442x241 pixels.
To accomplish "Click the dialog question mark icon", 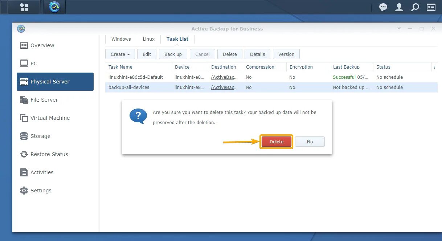I will point(138,116).
